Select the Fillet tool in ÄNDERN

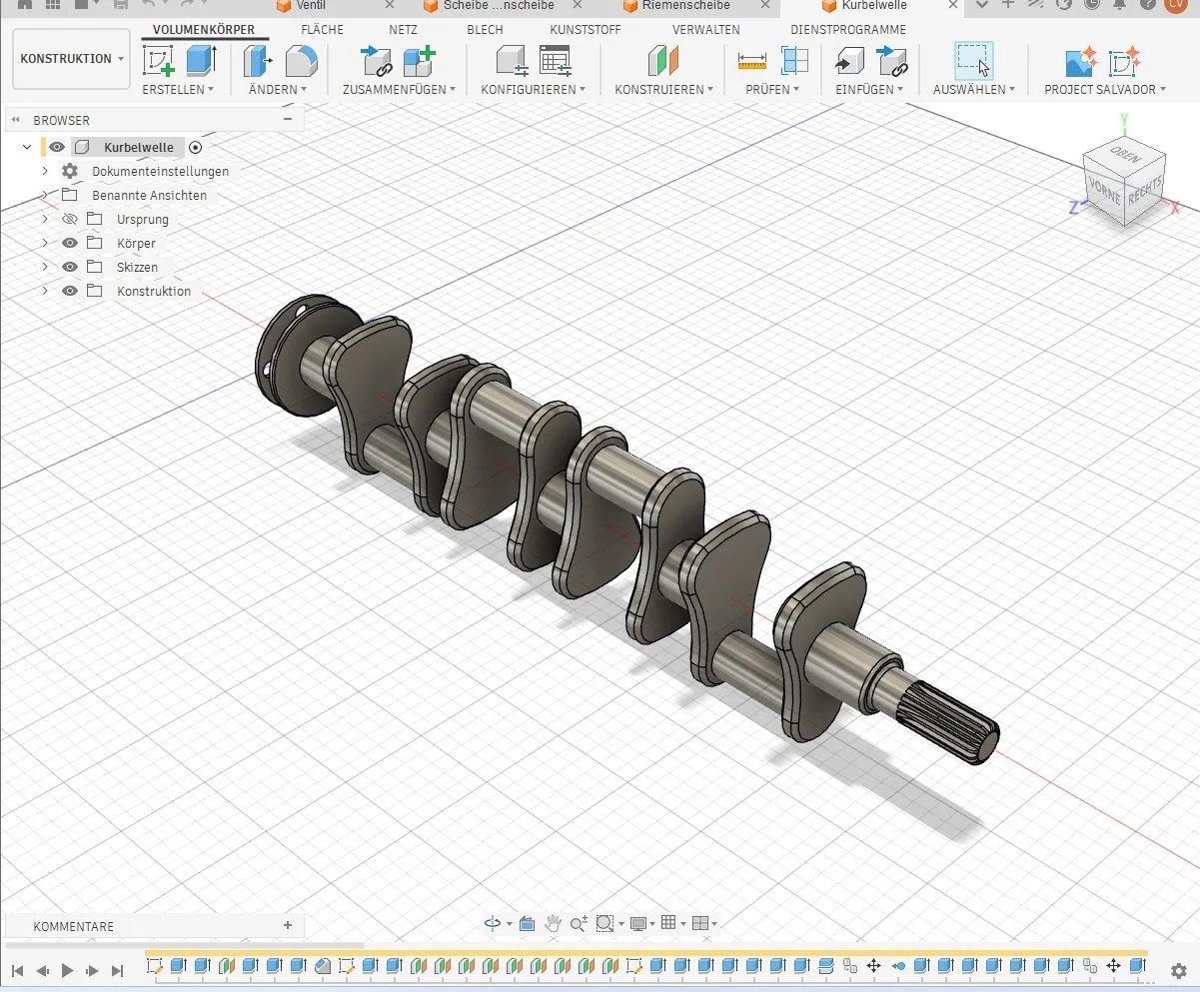click(301, 62)
